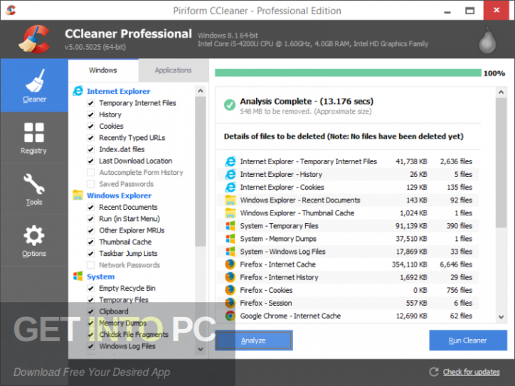Viewport: 515px width, 386px height.
Task: Click folder icon beside Thumbnail Cache result
Action: click(x=230, y=213)
